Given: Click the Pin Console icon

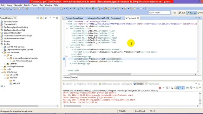Looking at the screenshot, I should tap(187, 88).
